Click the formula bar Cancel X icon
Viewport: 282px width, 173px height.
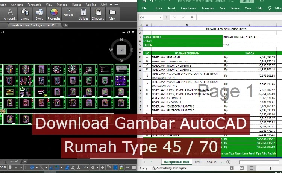click(x=174, y=17)
